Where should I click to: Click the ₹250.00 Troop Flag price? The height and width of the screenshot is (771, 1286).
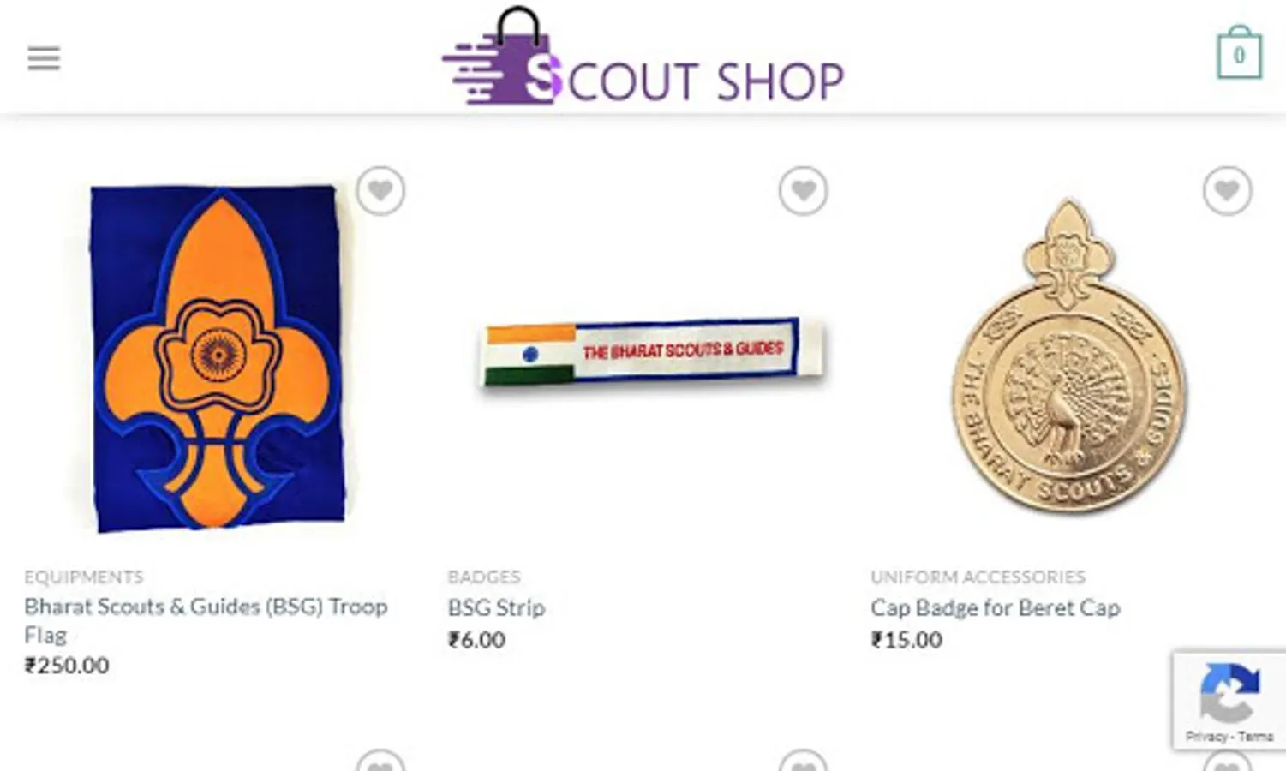67,666
